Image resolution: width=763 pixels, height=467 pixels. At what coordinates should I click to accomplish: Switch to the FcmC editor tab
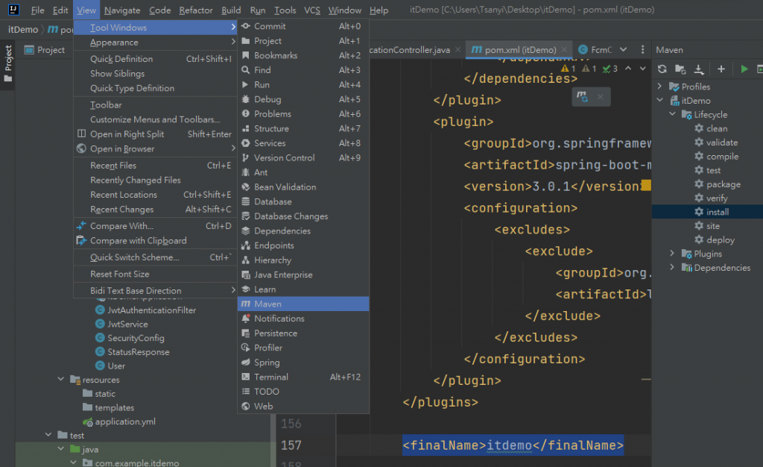[595, 50]
